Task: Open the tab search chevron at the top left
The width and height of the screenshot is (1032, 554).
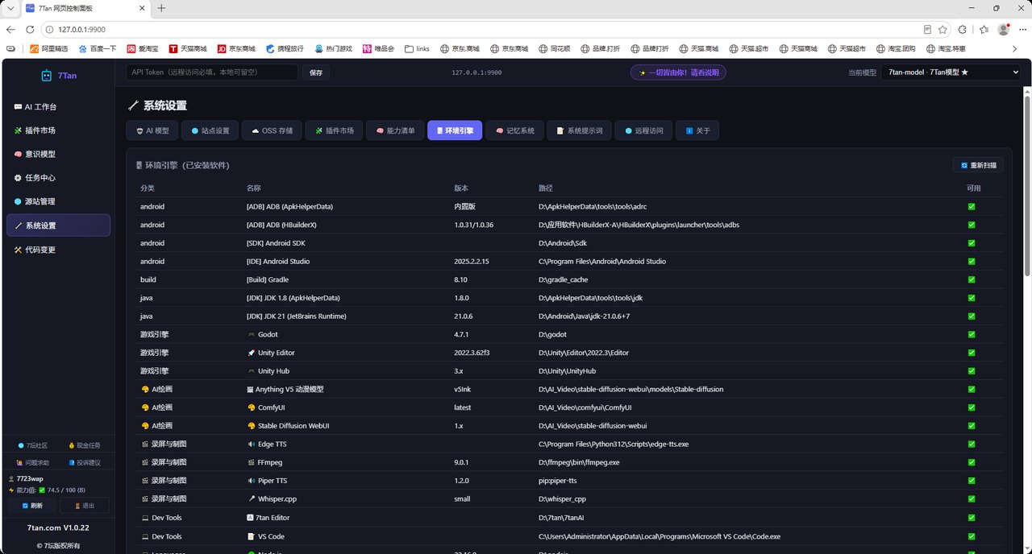Action: pyautogui.click(x=9, y=8)
